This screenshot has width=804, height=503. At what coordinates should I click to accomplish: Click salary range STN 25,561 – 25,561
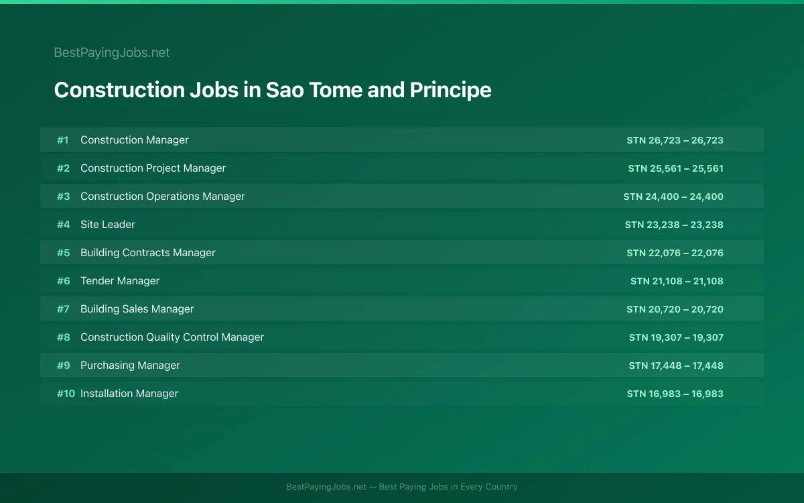coord(675,168)
